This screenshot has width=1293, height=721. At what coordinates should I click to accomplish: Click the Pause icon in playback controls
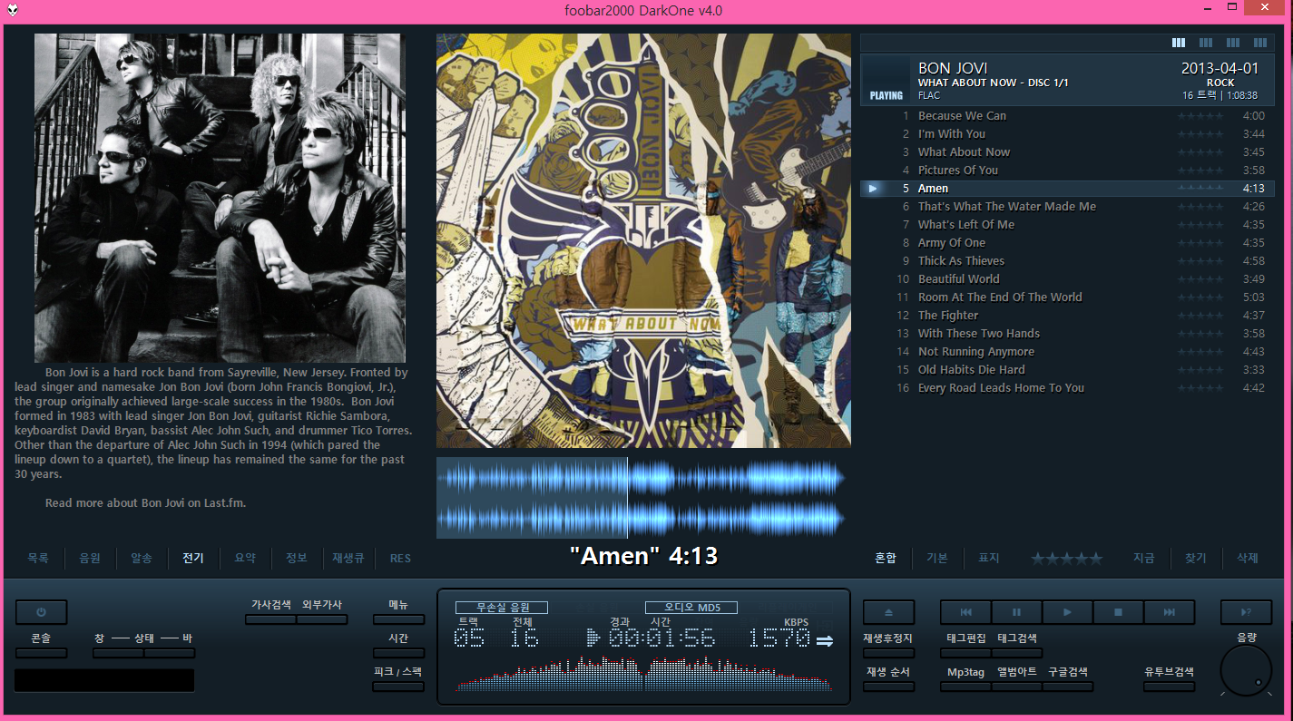[1016, 612]
